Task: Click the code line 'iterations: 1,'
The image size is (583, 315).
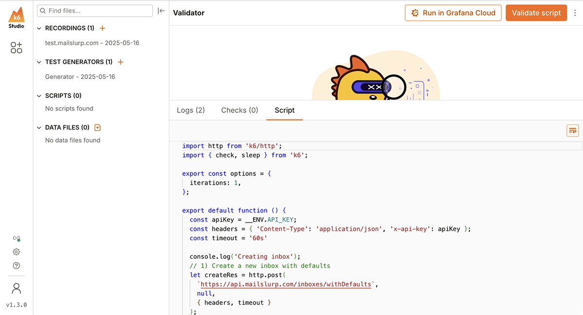Action: coord(215,183)
